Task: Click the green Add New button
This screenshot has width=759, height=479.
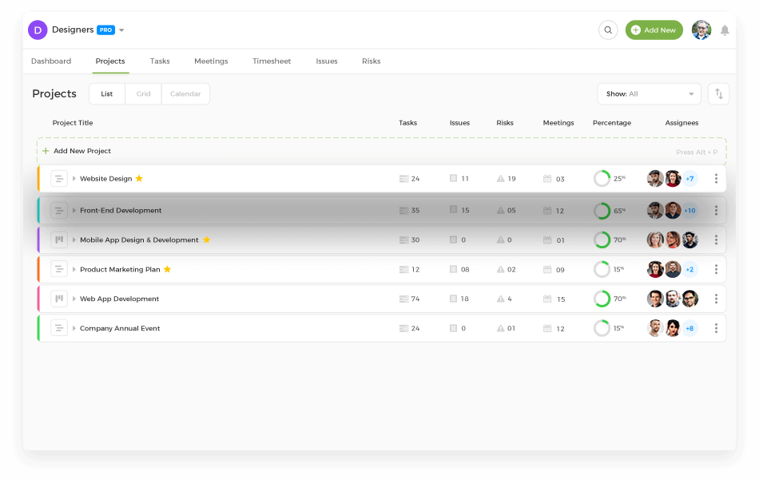Action: click(654, 30)
